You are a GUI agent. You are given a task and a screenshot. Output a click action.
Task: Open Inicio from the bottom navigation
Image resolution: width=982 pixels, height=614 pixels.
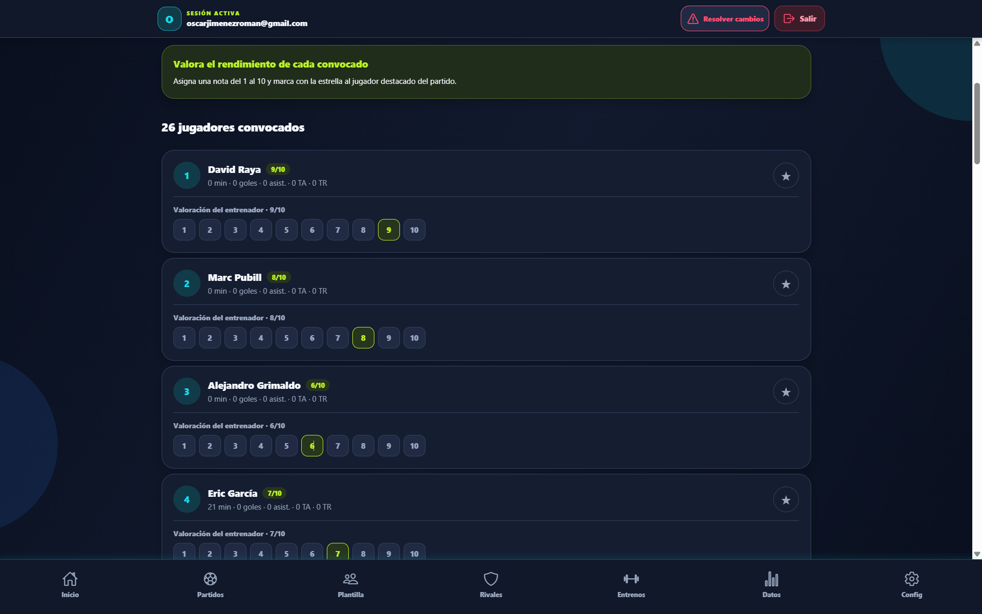[x=70, y=585]
